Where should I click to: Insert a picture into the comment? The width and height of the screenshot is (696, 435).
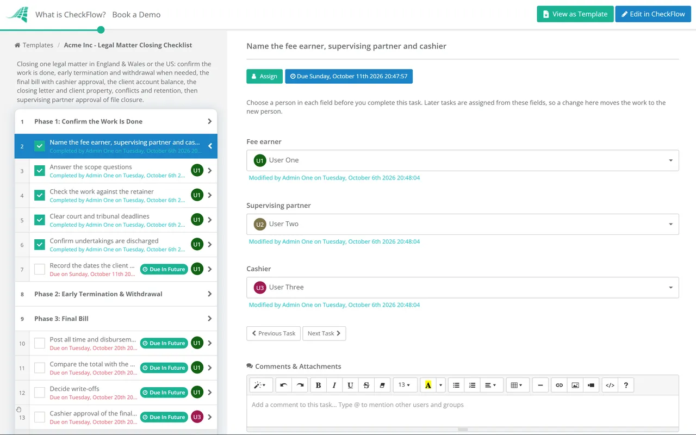575,385
